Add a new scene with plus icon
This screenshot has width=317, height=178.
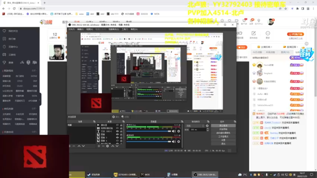point(70,146)
